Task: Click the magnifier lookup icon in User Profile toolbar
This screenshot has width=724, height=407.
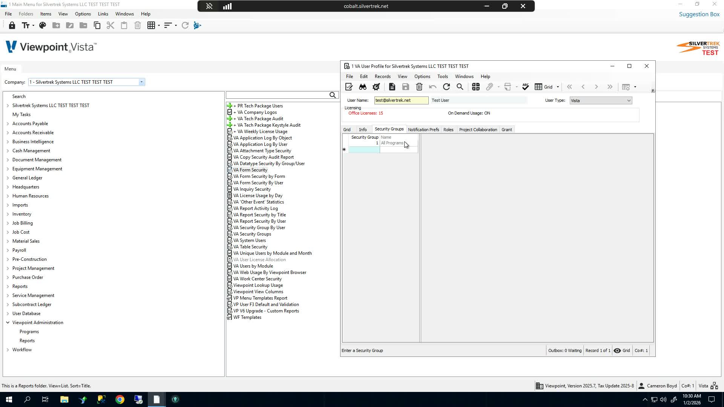Action: tap(460, 87)
